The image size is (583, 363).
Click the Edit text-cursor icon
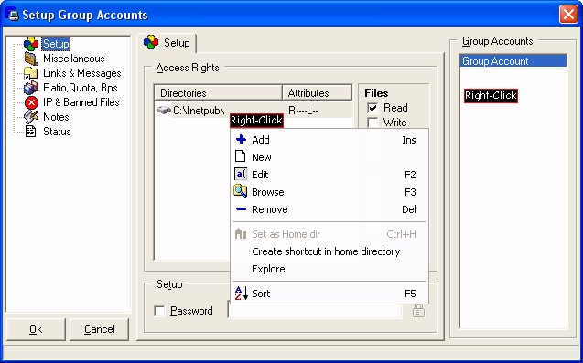[241, 175]
